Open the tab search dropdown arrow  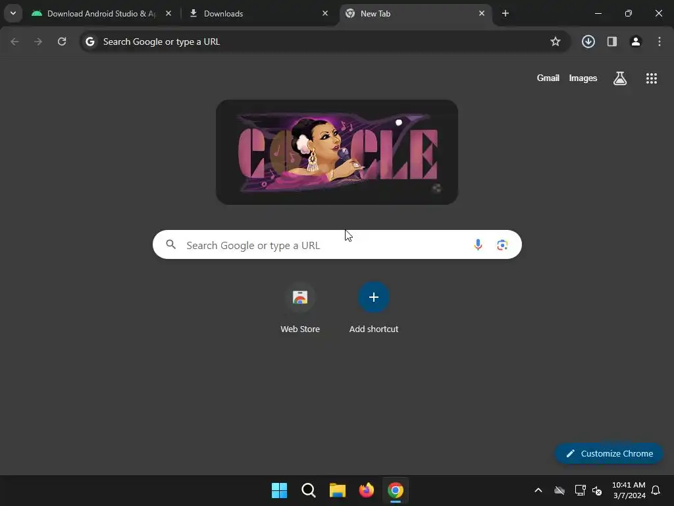(13, 13)
